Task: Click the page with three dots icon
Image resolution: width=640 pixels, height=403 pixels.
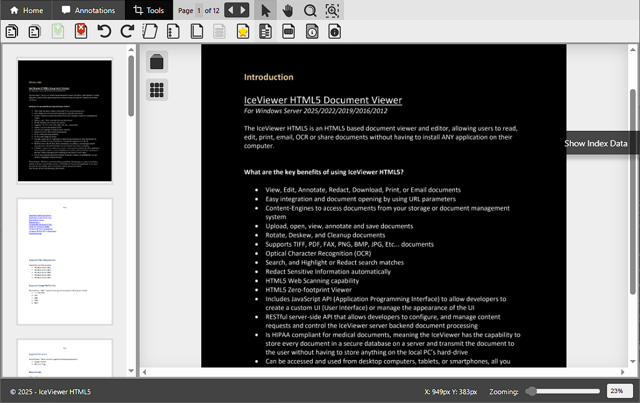Action: [x=173, y=31]
